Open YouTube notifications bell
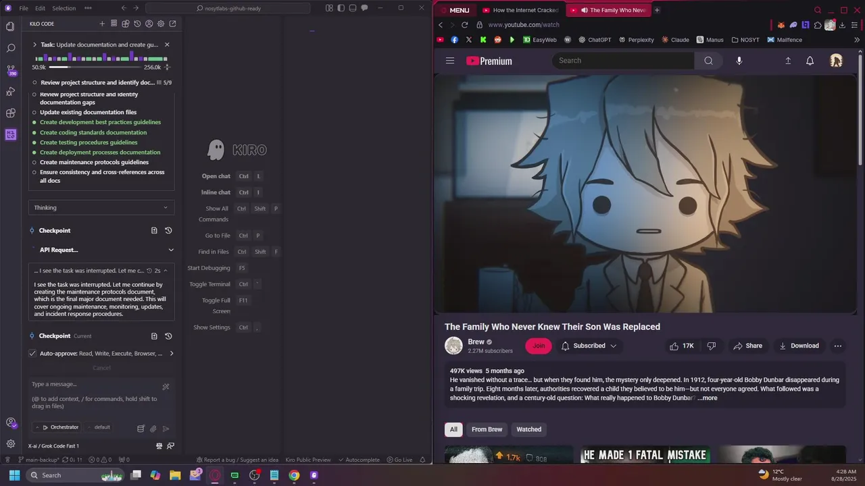Viewport: 865px width, 486px height. click(x=810, y=61)
